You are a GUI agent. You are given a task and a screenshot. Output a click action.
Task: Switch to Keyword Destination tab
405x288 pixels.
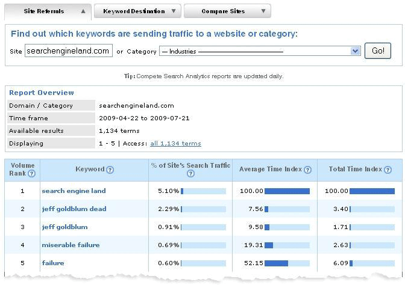[137, 11]
